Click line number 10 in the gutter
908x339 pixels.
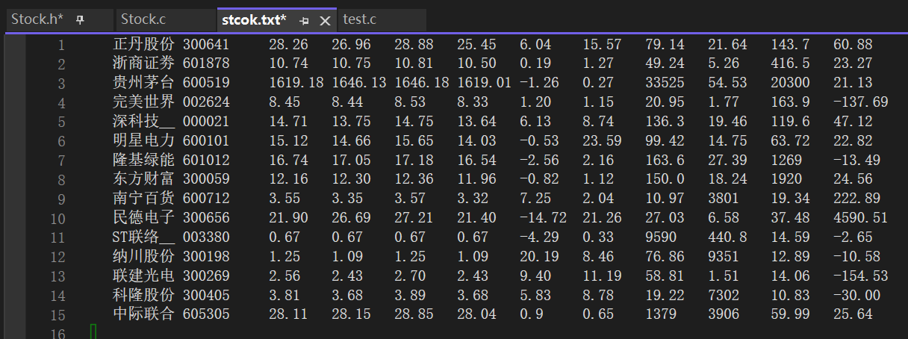click(x=57, y=218)
